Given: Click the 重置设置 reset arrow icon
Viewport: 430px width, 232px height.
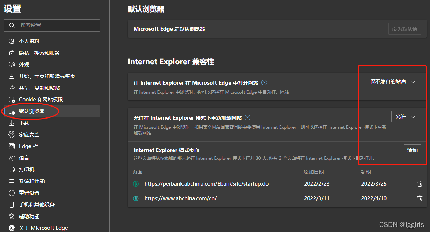Looking at the screenshot, I should (12, 193).
